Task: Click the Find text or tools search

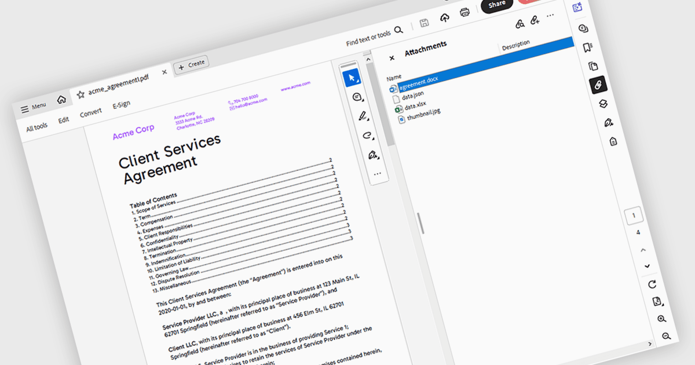Action: [x=375, y=36]
